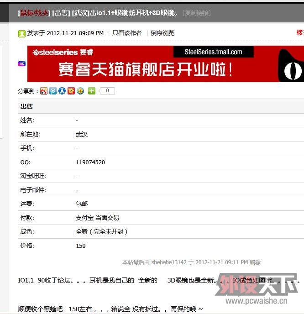The width and height of the screenshot is (304, 314).
Task: Click the [出售] tag in thread title
Action: (x=61, y=13)
